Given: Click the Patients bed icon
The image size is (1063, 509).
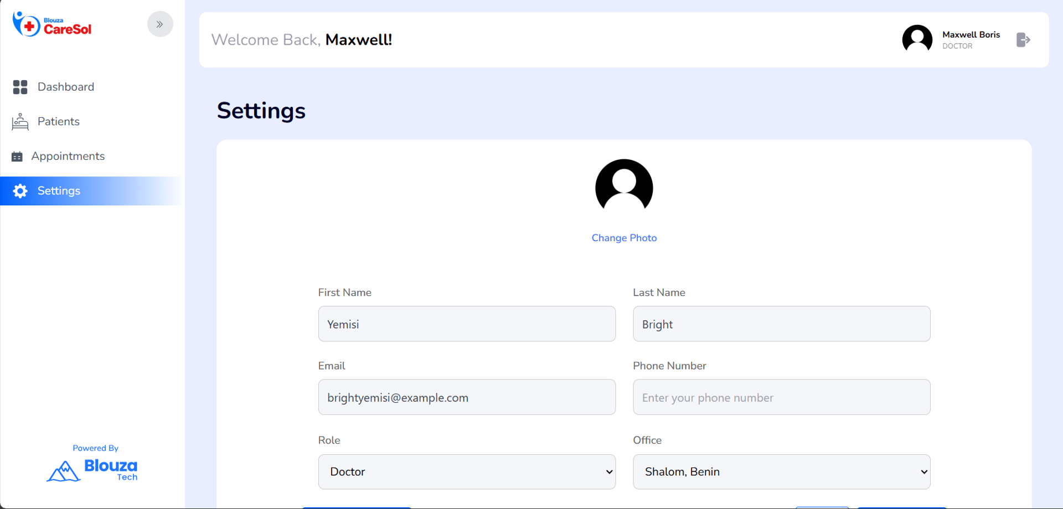Looking at the screenshot, I should click(20, 122).
